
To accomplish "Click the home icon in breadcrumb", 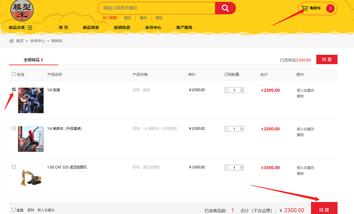I will point(12,41).
